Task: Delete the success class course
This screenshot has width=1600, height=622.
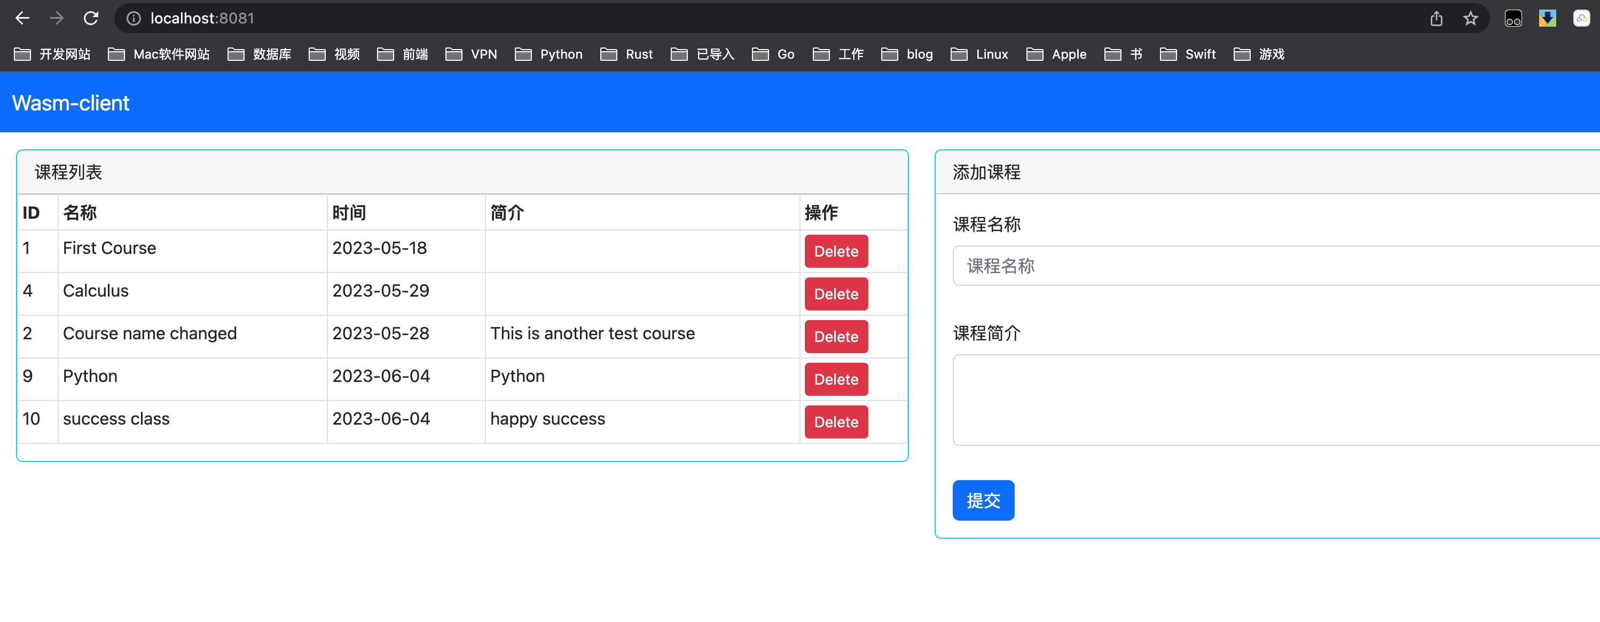Action: 835,422
